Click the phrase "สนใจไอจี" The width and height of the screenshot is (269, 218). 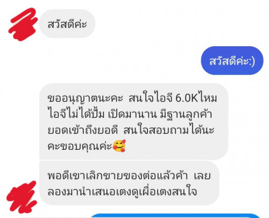pos(151,98)
